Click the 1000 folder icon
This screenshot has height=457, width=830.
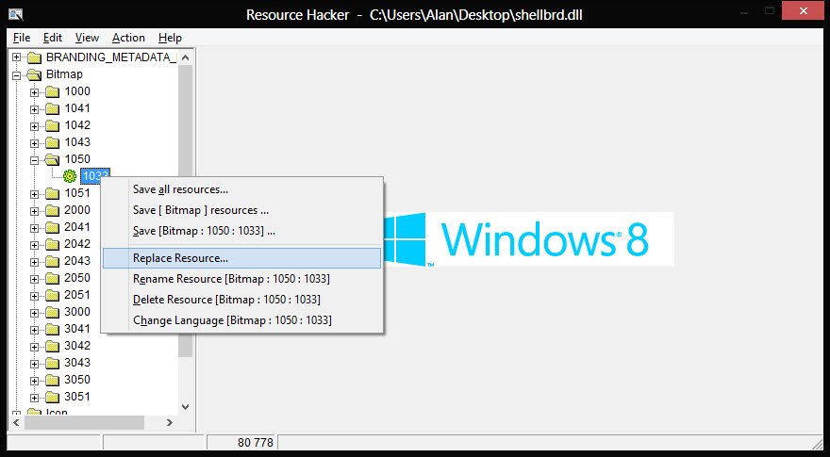click(52, 92)
